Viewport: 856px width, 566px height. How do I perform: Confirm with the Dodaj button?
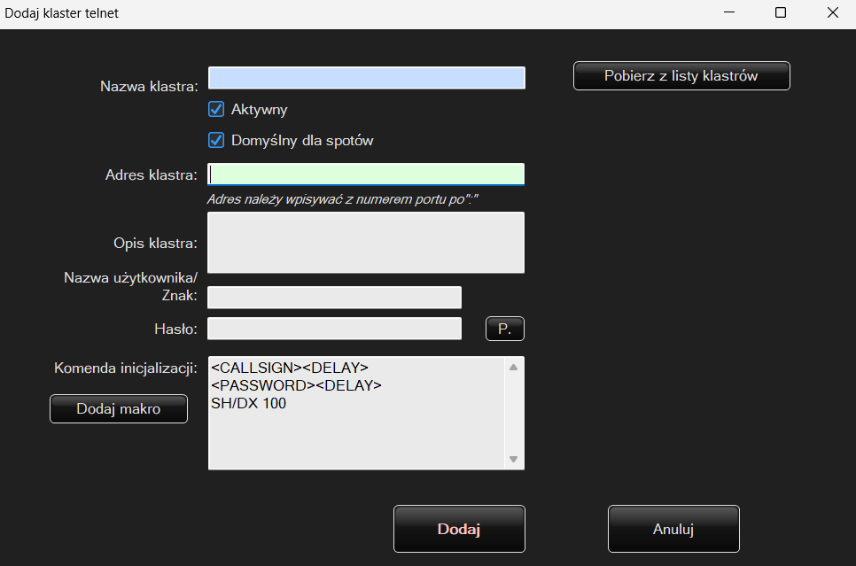pyautogui.click(x=459, y=530)
